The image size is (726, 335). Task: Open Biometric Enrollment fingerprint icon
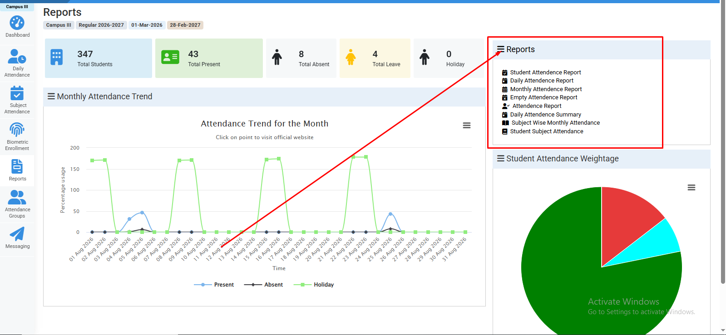click(17, 130)
